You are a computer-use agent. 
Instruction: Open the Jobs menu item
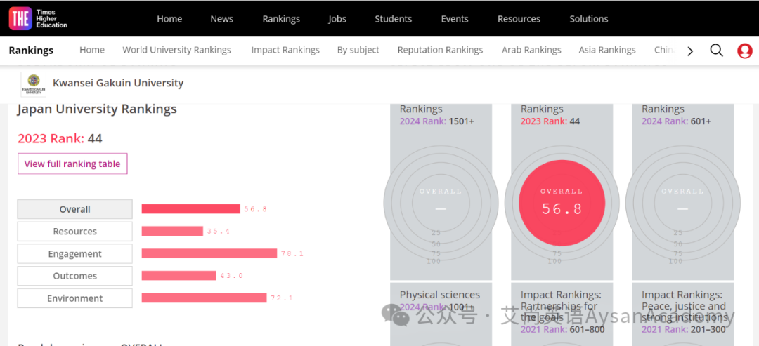pos(337,19)
